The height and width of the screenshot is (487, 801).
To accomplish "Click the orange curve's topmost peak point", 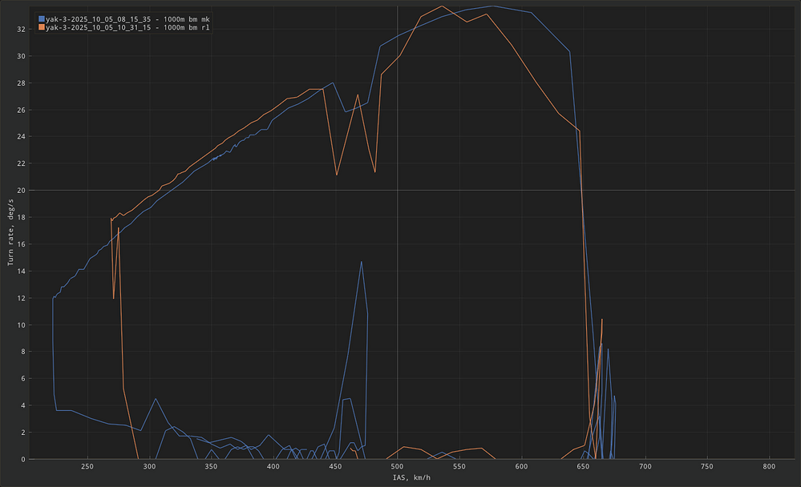I will tap(442, 6).
